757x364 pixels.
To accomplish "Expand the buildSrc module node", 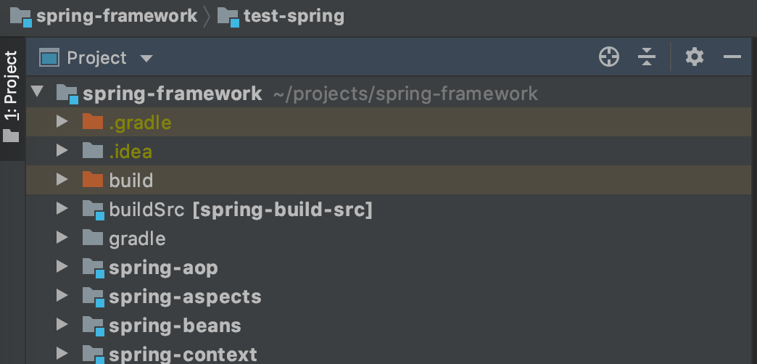I will 62,209.
